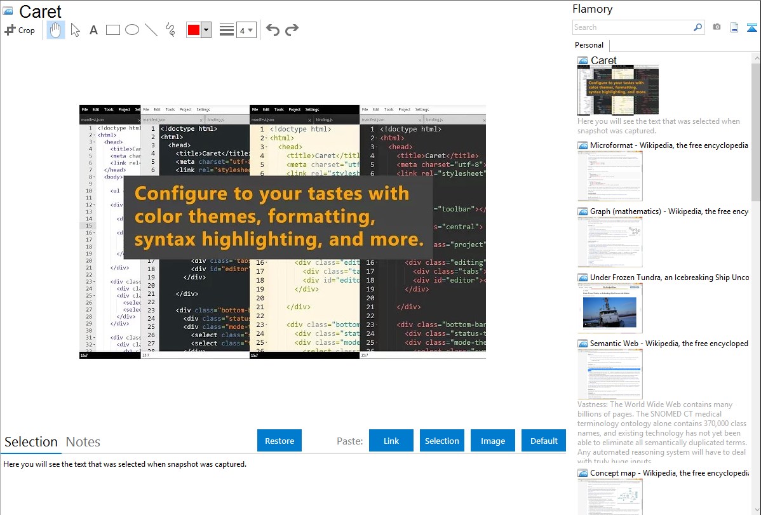Click the 'Microformat - Wikipedia' snapshot title

pyautogui.click(x=669, y=145)
